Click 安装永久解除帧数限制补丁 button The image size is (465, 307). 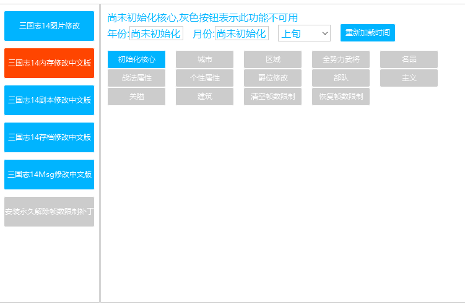click(x=50, y=212)
